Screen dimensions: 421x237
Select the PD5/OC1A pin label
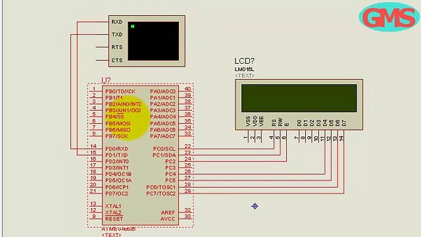coord(118,180)
